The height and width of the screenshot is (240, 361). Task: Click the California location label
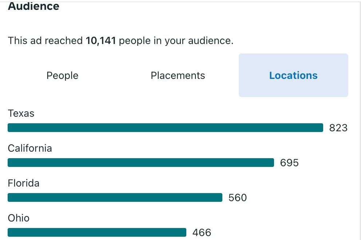30,148
